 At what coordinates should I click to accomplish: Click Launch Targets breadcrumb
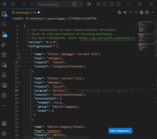56,19
